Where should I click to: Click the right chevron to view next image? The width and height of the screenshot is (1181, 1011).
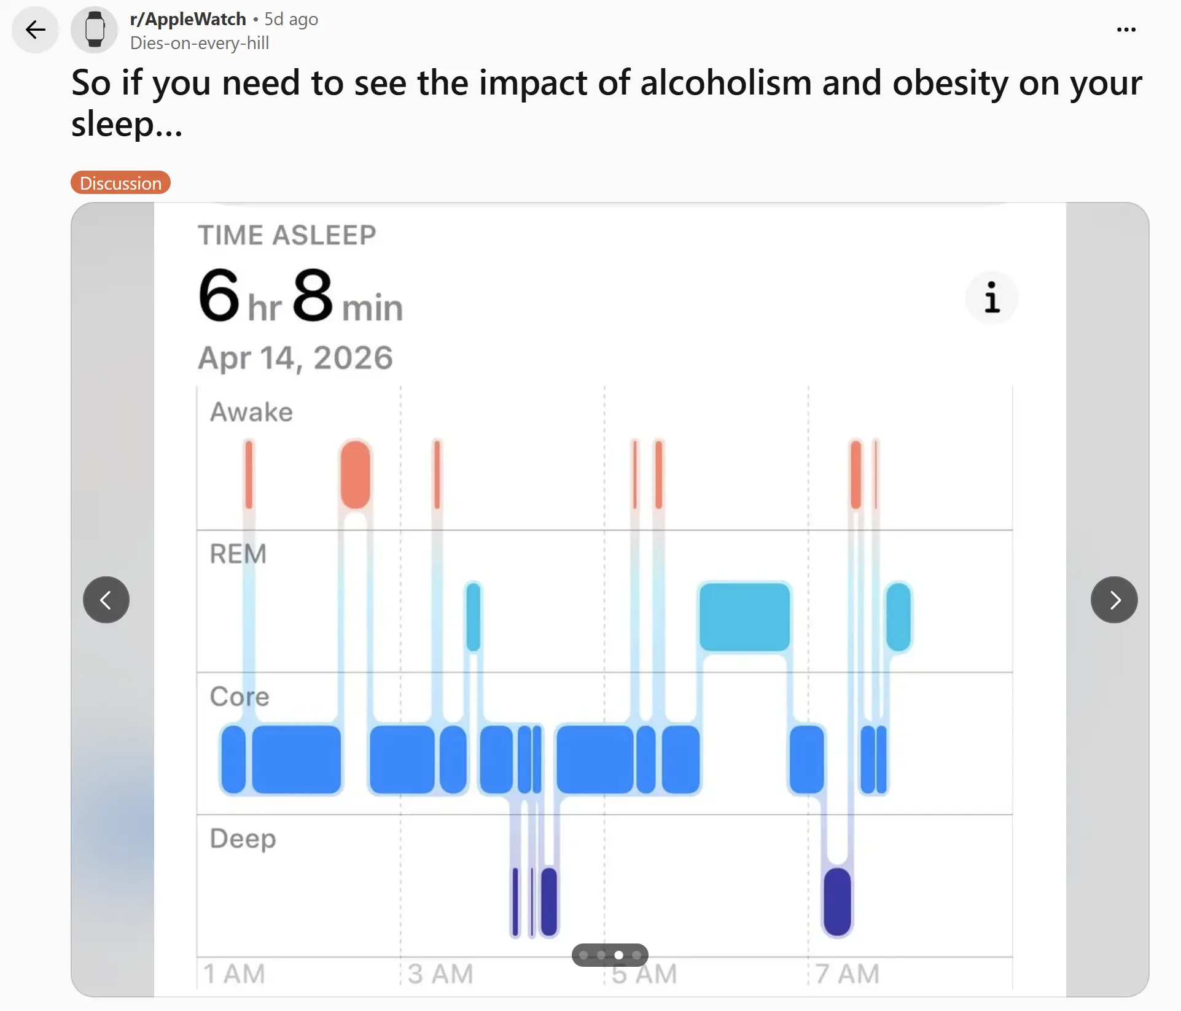[x=1113, y=600]
